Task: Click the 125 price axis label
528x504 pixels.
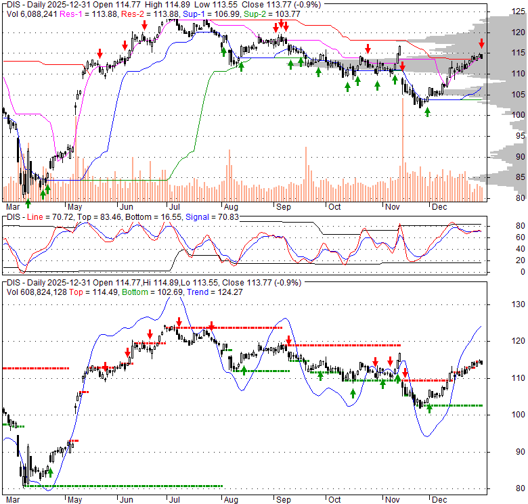Action: (518, 12)
